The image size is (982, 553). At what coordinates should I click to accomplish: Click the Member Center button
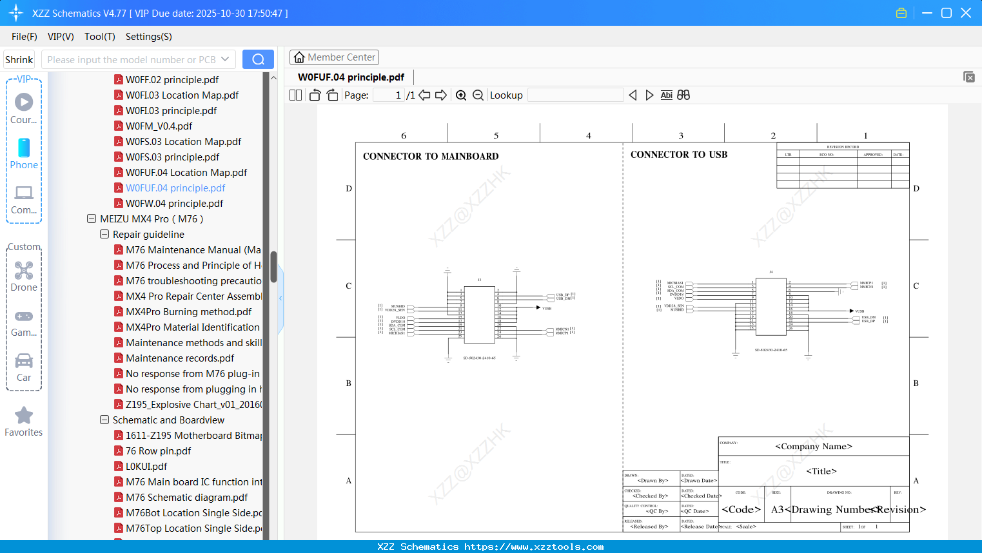click(x=334, y=57)
